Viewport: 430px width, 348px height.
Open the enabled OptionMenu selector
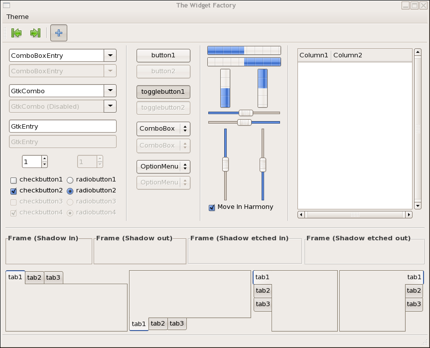coord(163,167)
